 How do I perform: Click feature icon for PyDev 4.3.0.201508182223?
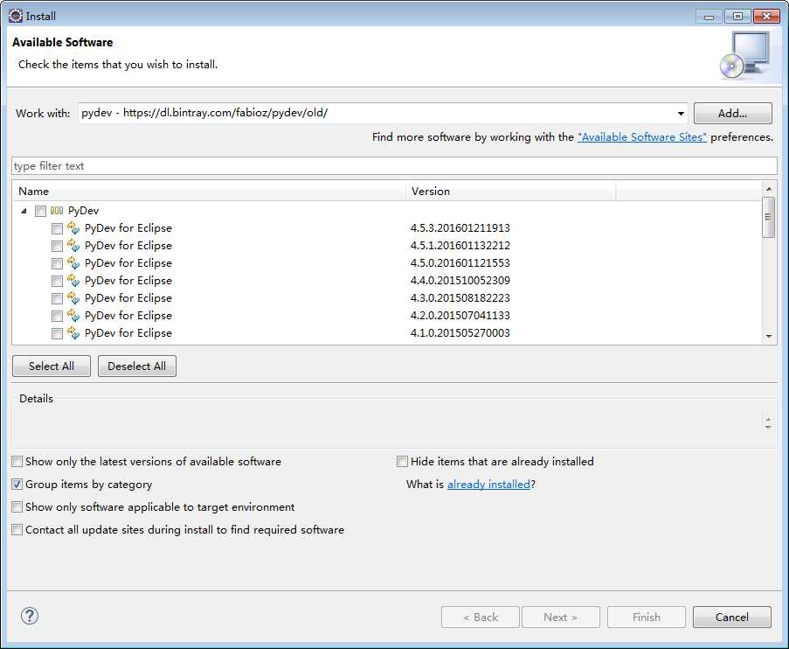73,298
